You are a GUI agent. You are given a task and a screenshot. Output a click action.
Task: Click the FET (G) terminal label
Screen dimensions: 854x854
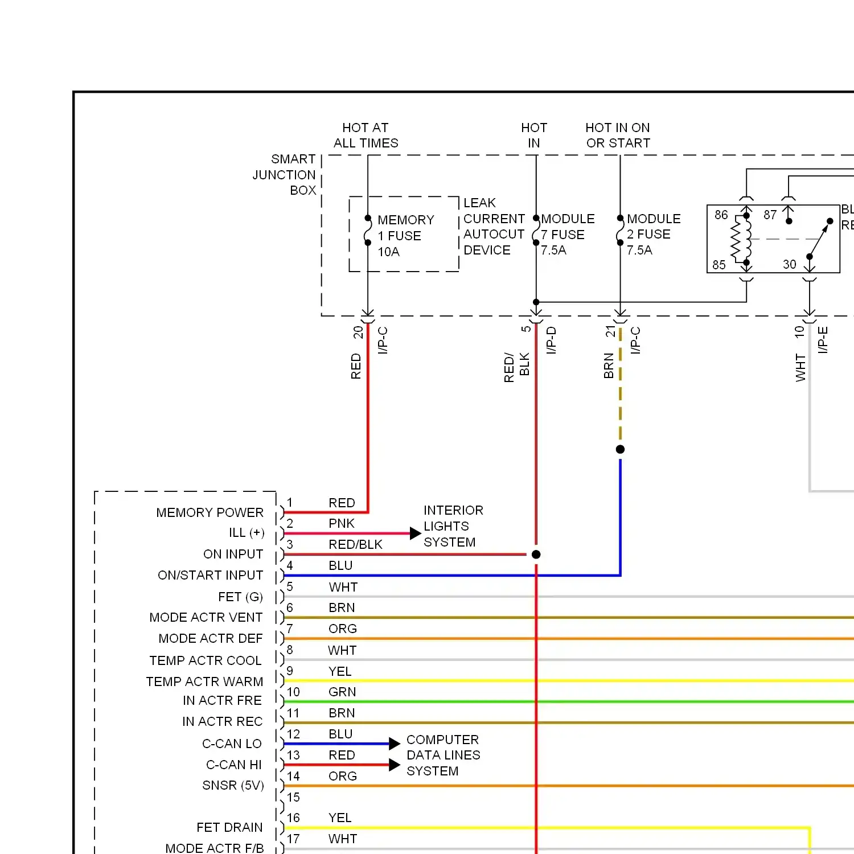pyautogui.click(x=240, y=597)
